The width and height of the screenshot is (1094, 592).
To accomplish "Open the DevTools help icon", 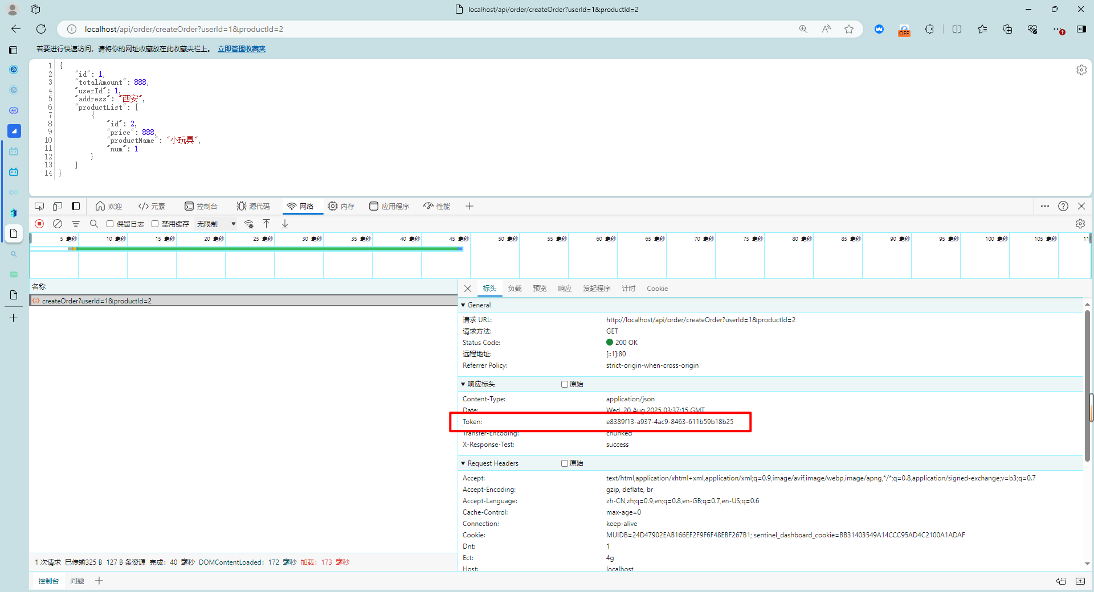I will click(x=1063, y=206).
